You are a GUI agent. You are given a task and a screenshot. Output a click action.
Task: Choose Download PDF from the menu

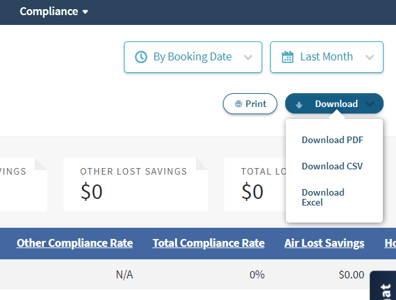pyautogui.click(x=332, y=140)
